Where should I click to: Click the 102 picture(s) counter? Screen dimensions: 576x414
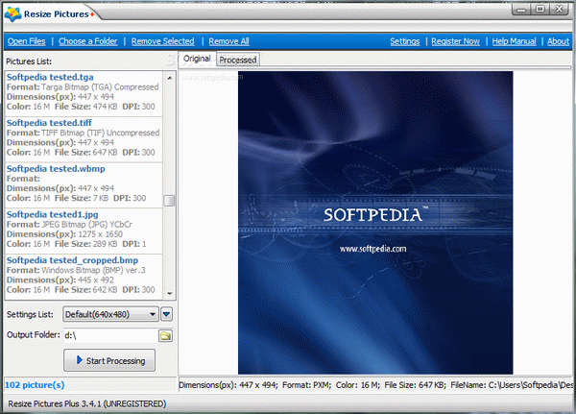click(x=35, y=385)
